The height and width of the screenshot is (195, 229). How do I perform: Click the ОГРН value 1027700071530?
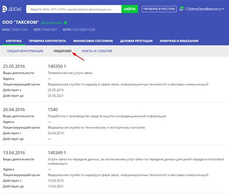84,30
